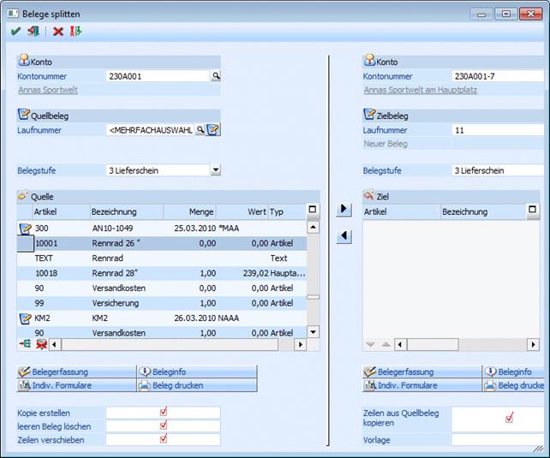
Task: Click the magnifier icon in Laufnummer field
Action: click(200, 129)
